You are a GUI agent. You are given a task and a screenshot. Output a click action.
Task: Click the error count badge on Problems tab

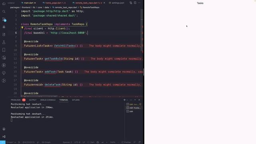(24, 100)
